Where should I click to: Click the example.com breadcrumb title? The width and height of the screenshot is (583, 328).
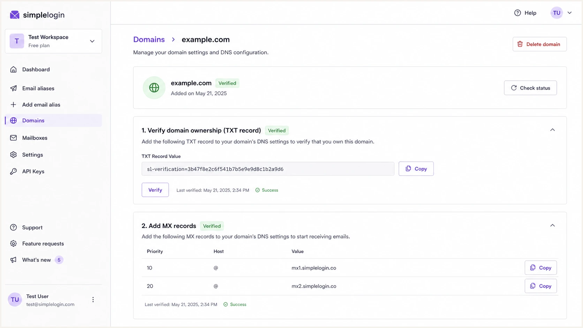point(206,39)
